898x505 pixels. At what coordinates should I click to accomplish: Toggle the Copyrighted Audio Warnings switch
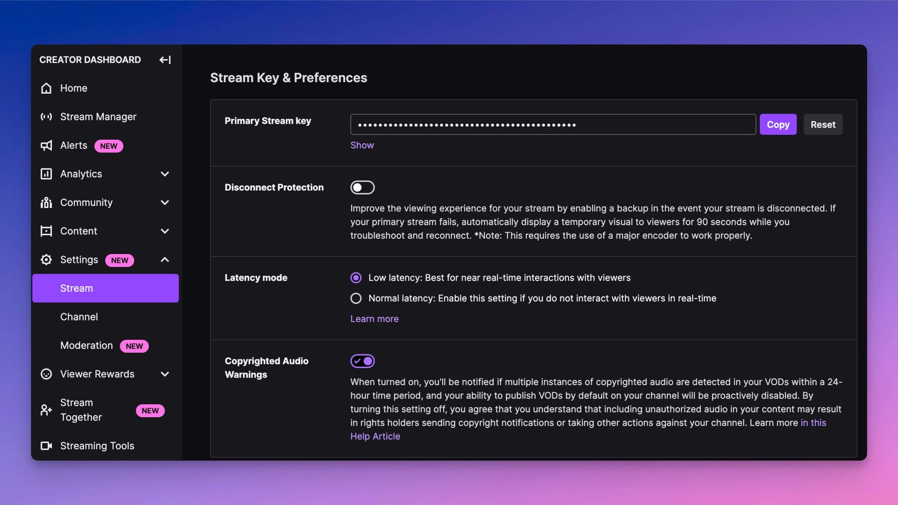[x=362, y=361]
